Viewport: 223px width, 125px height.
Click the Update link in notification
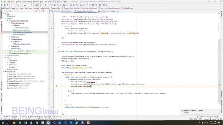187,112
